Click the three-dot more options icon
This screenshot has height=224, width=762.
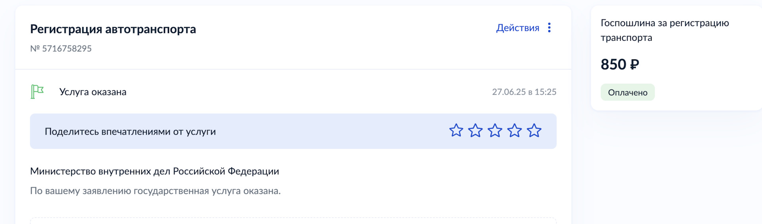point(549,28)
